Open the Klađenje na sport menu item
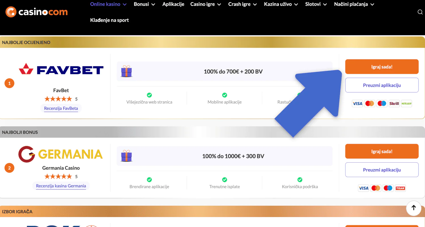 109,20
